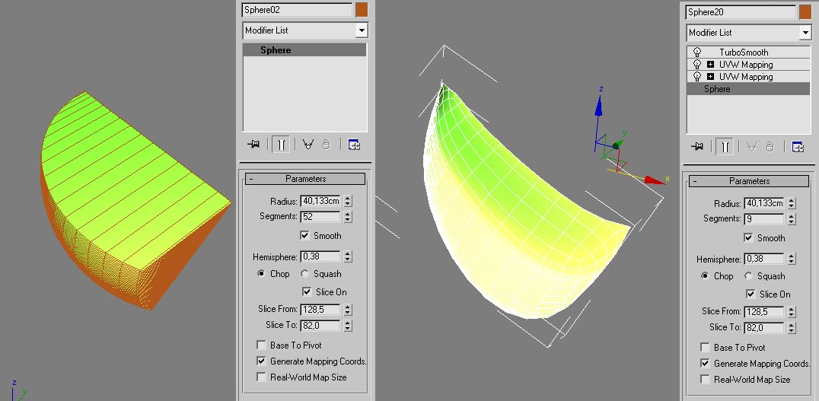This screenshot has height=401, width=819.
Task: Click Make Unique icon in Sphere02 panel
Action: 308,145
